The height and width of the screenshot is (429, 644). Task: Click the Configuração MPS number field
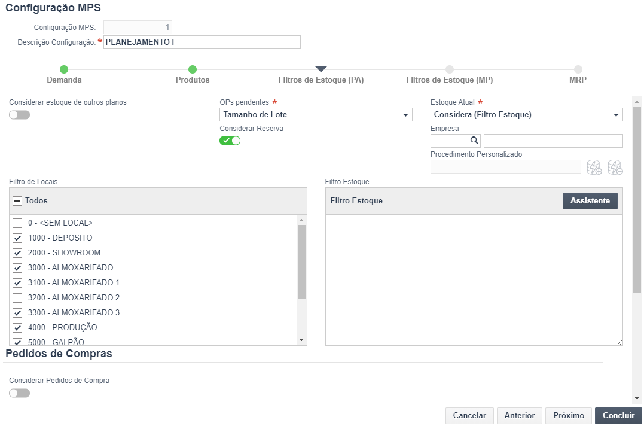point(138,27)
